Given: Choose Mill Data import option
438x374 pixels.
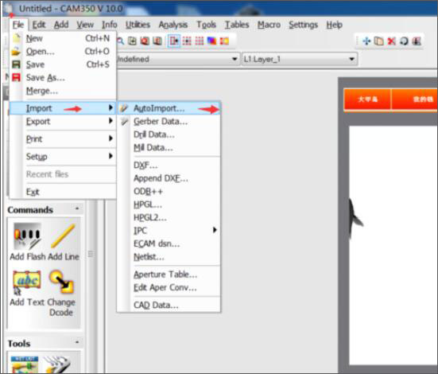Looking at the screenshot, I should click(169, 147).
